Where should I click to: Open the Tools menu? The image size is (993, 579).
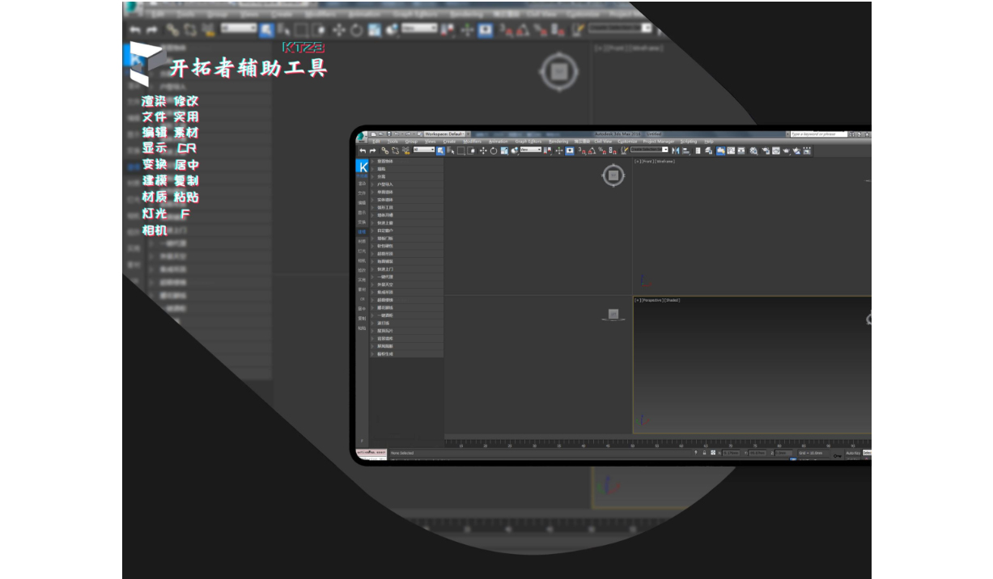[x=393, y=142]
